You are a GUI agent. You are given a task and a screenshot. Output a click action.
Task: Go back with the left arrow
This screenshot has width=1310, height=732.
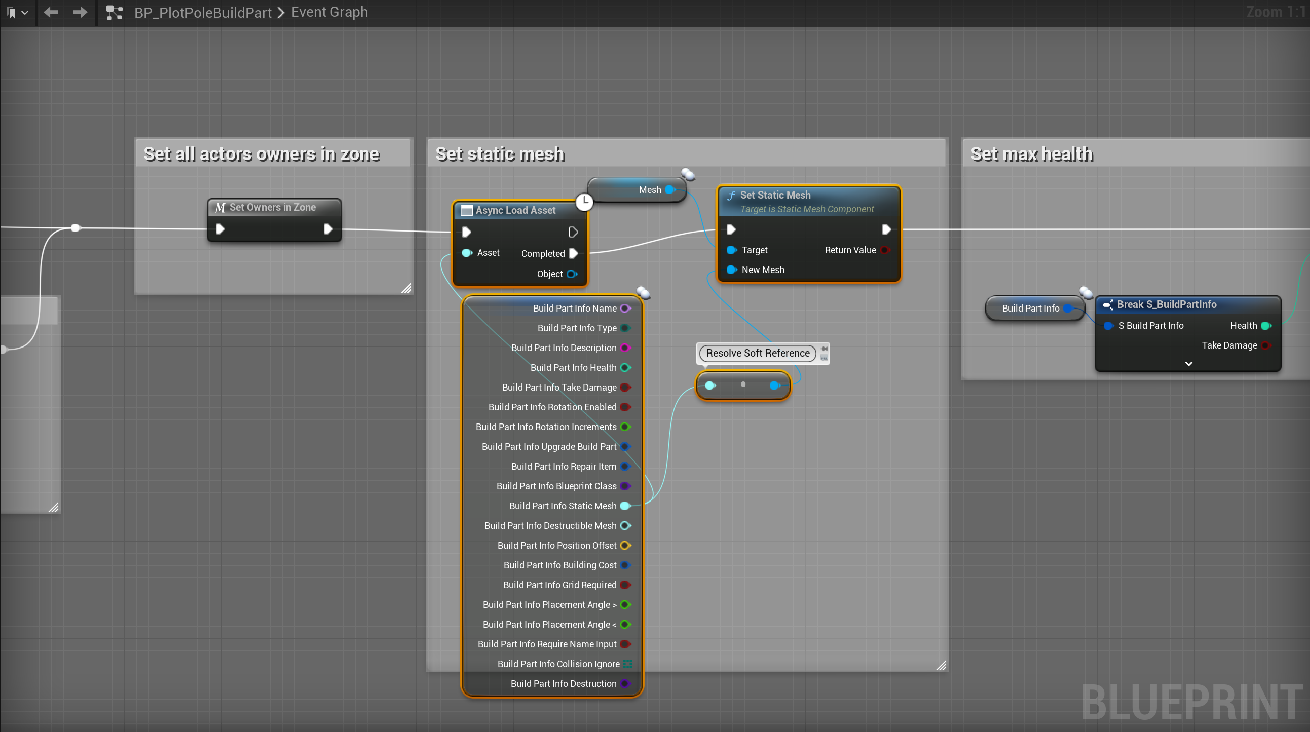point(51,12)
